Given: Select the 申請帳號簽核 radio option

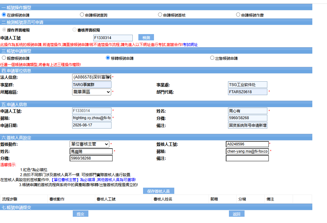Looking at the screenshot, I should coord(160,15).
